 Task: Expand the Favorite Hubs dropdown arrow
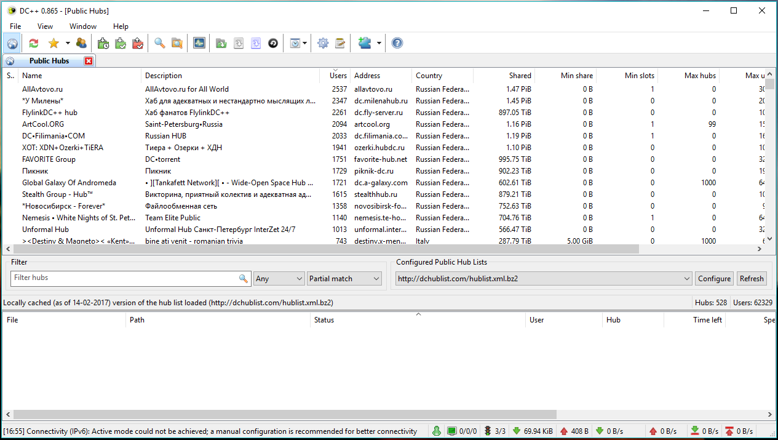click(68, 43)
